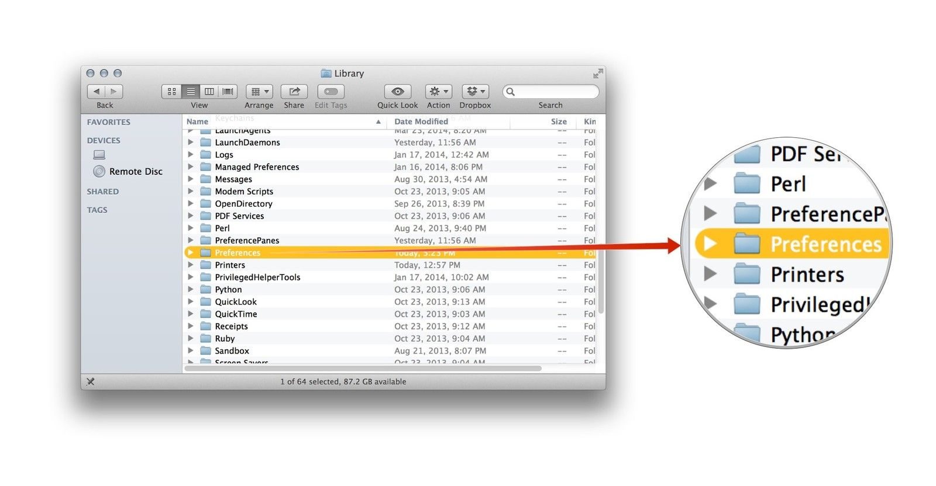Switch to column view mode
Viewport: 936px width, 486px height.
click(209, 92)
